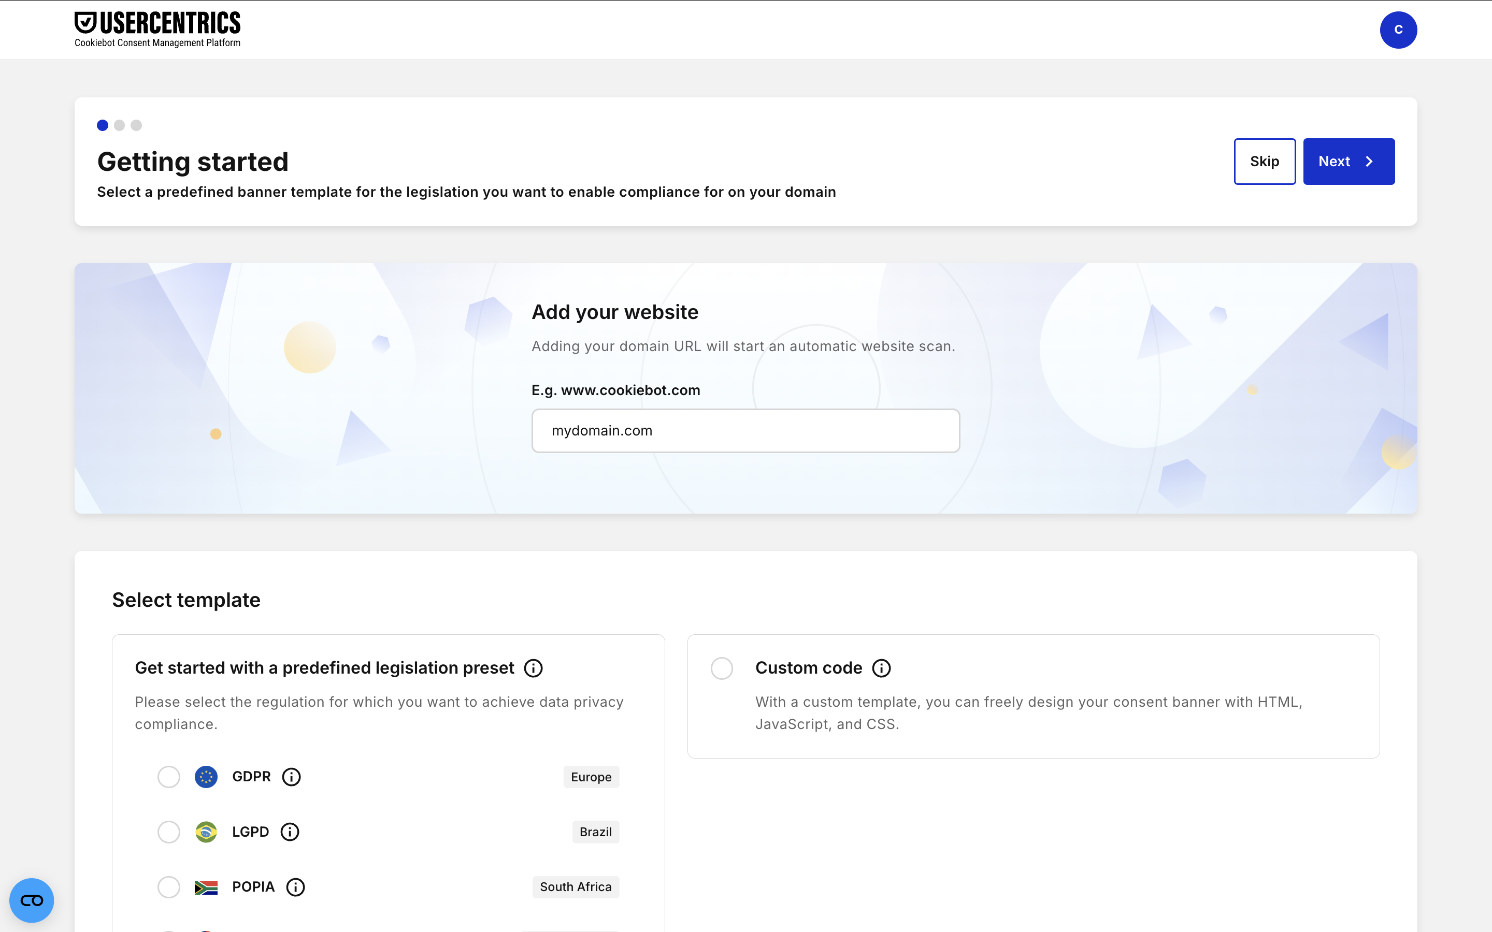Show the LGPD info tooltip
Viewport: 1492px width, 932px height.
pyautogui.click(x=290, y=832)
